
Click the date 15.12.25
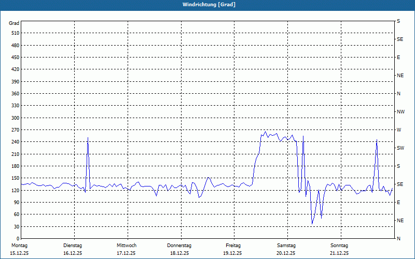19,253
